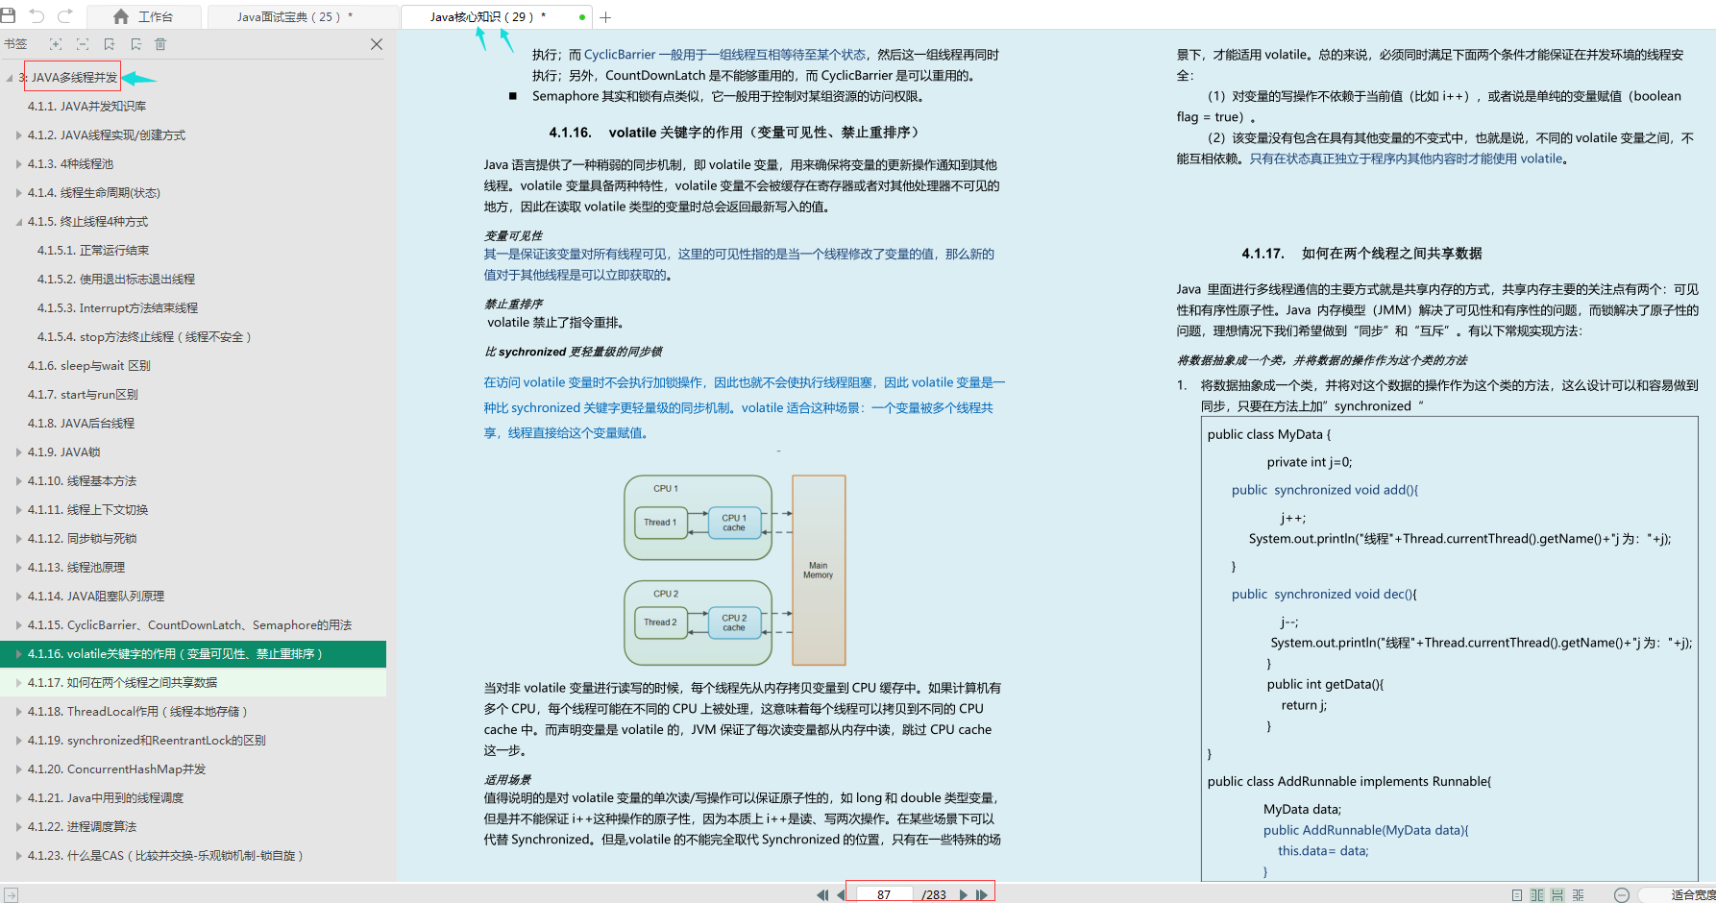
Task: Expand the 4.1.10 线程基本方法 node
Action: click(x=19, y=481)
